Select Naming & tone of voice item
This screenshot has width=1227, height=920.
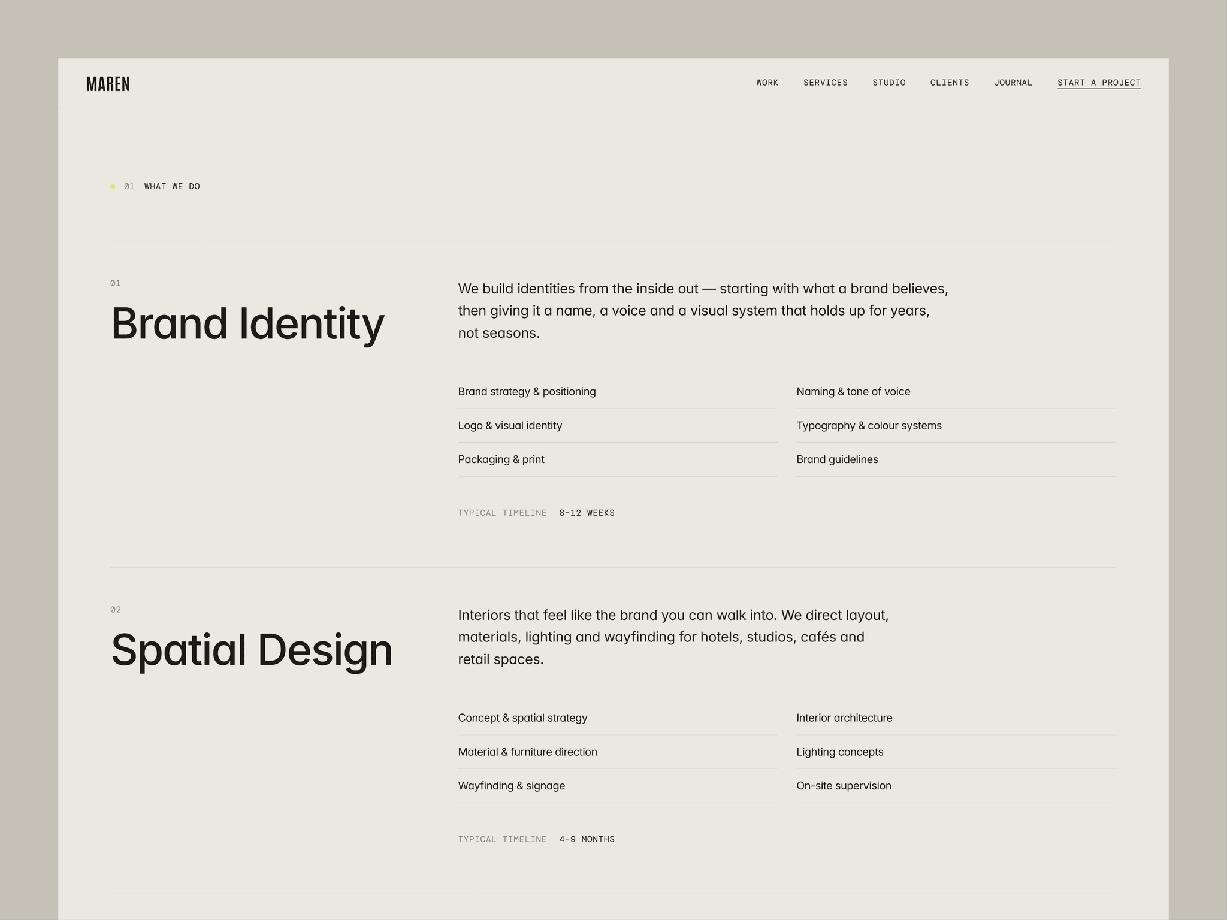pos(956,392)
